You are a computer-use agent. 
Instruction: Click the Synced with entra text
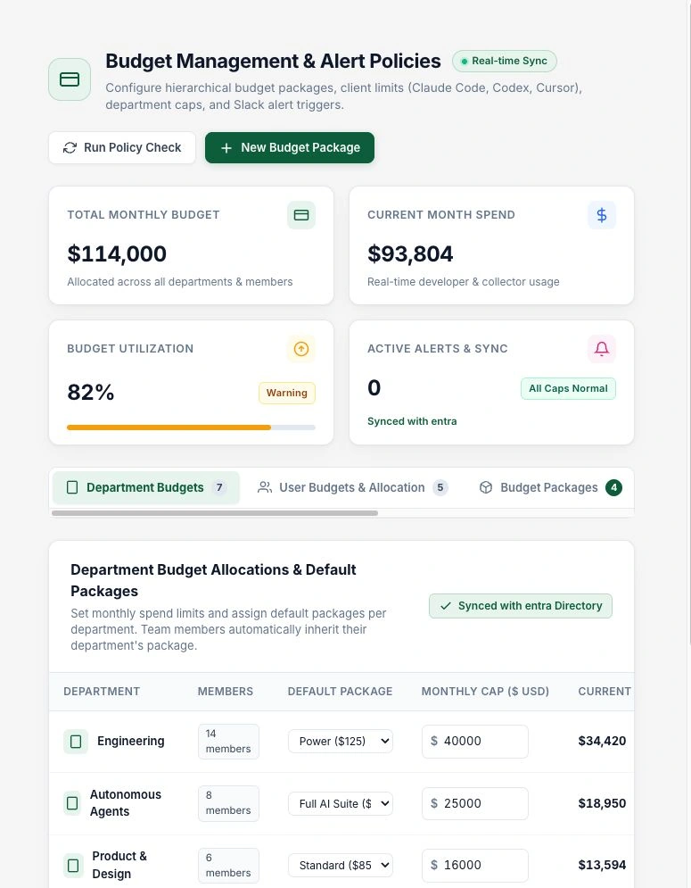tap(412, 421)
